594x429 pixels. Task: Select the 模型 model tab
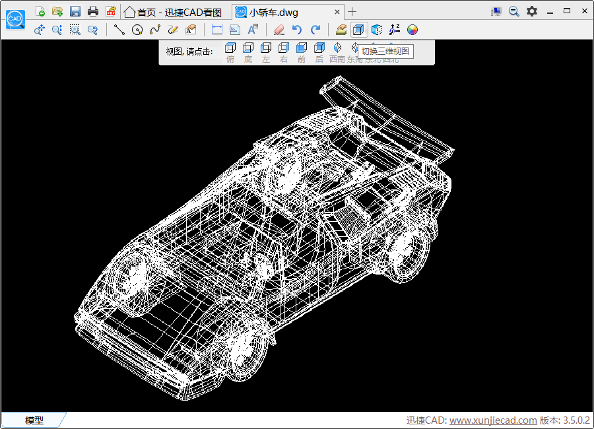[34, 420]
